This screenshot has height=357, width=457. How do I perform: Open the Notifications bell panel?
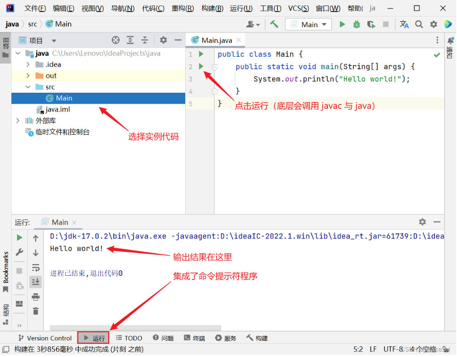[450, 41]
